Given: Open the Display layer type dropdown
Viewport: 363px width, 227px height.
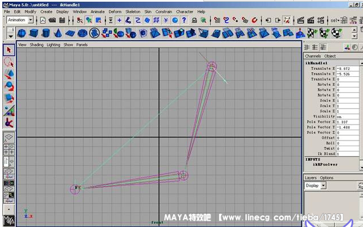Looking at the screenshot, I should pyautogui.click(x=315, y=185).
